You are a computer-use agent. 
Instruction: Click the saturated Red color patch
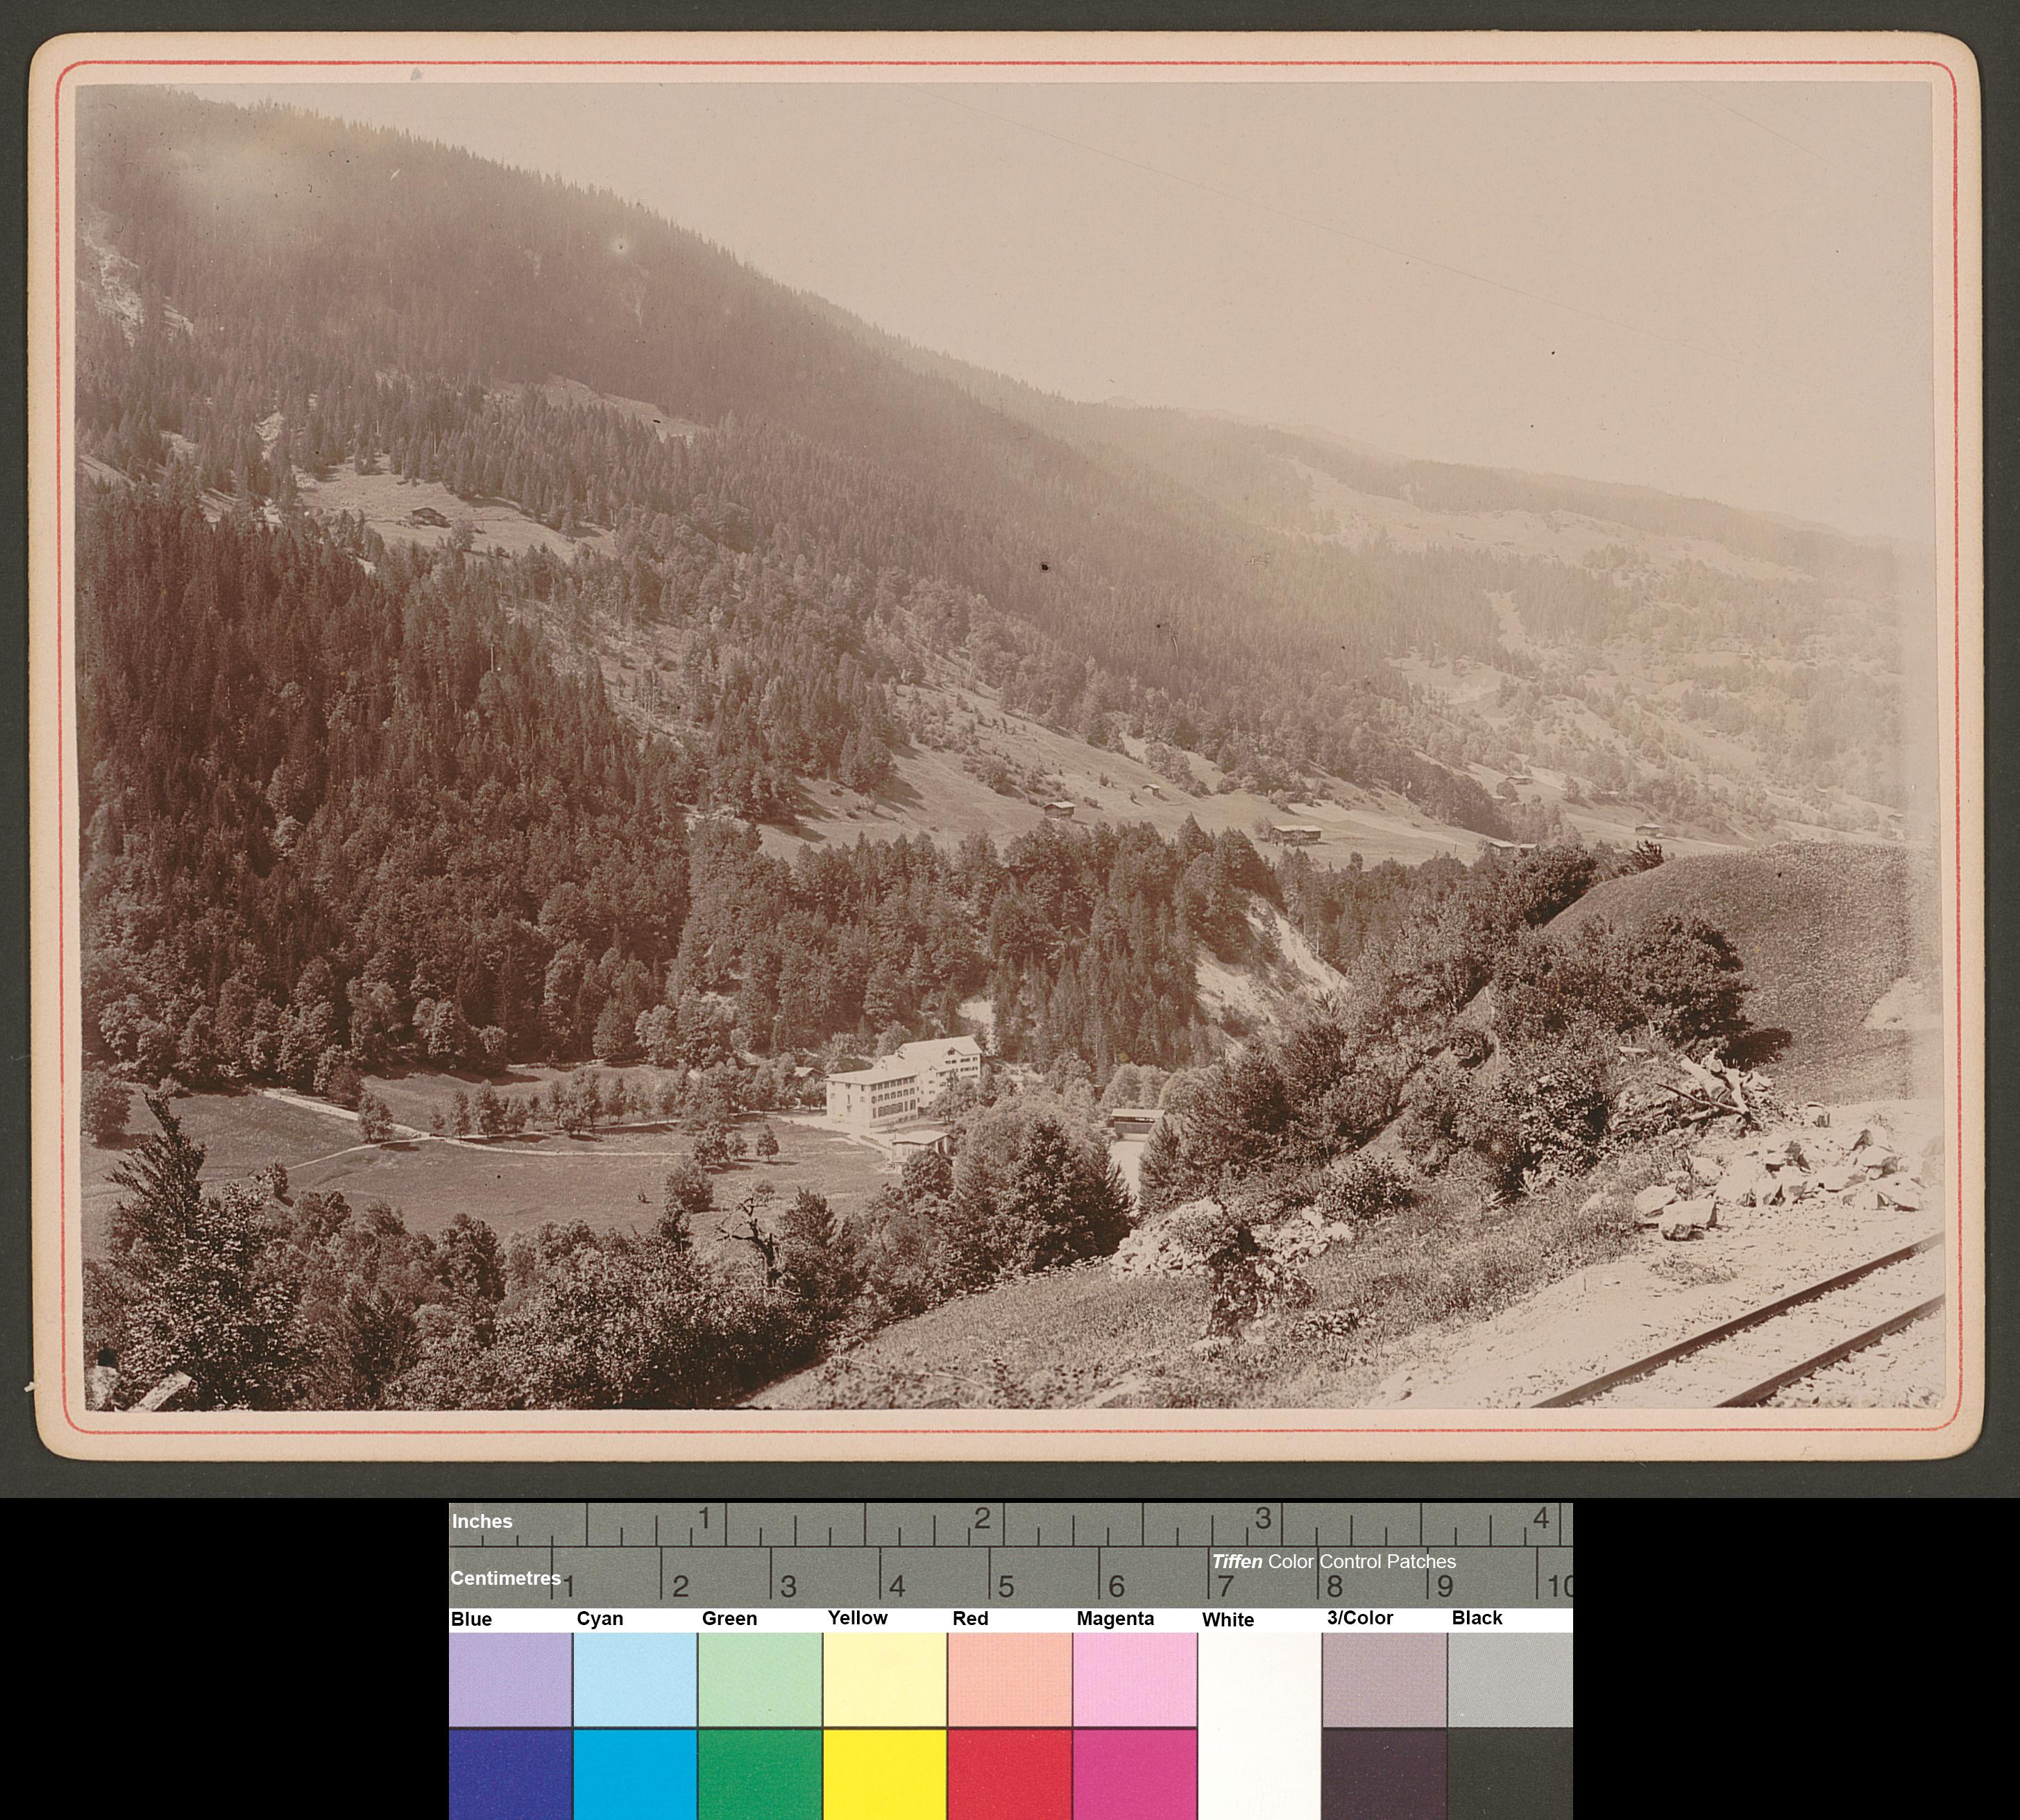pos(1010,1774)
